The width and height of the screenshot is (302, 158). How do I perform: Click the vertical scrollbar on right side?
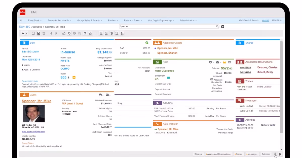[x=281, y=88]
